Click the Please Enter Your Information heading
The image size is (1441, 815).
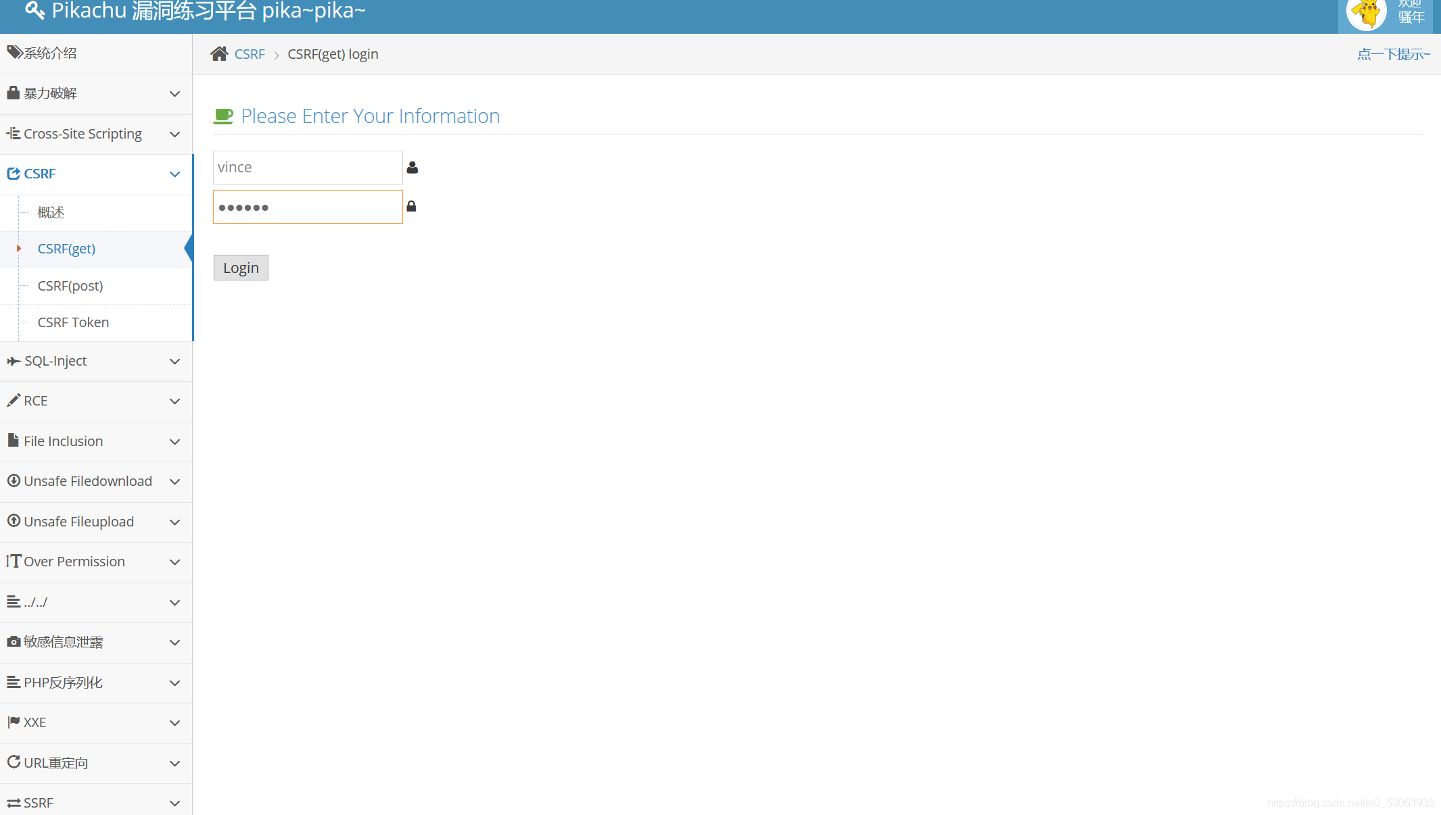pyautogui.click(x=371, y=116)
